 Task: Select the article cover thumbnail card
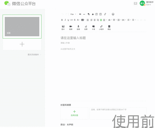coord(22,27)
